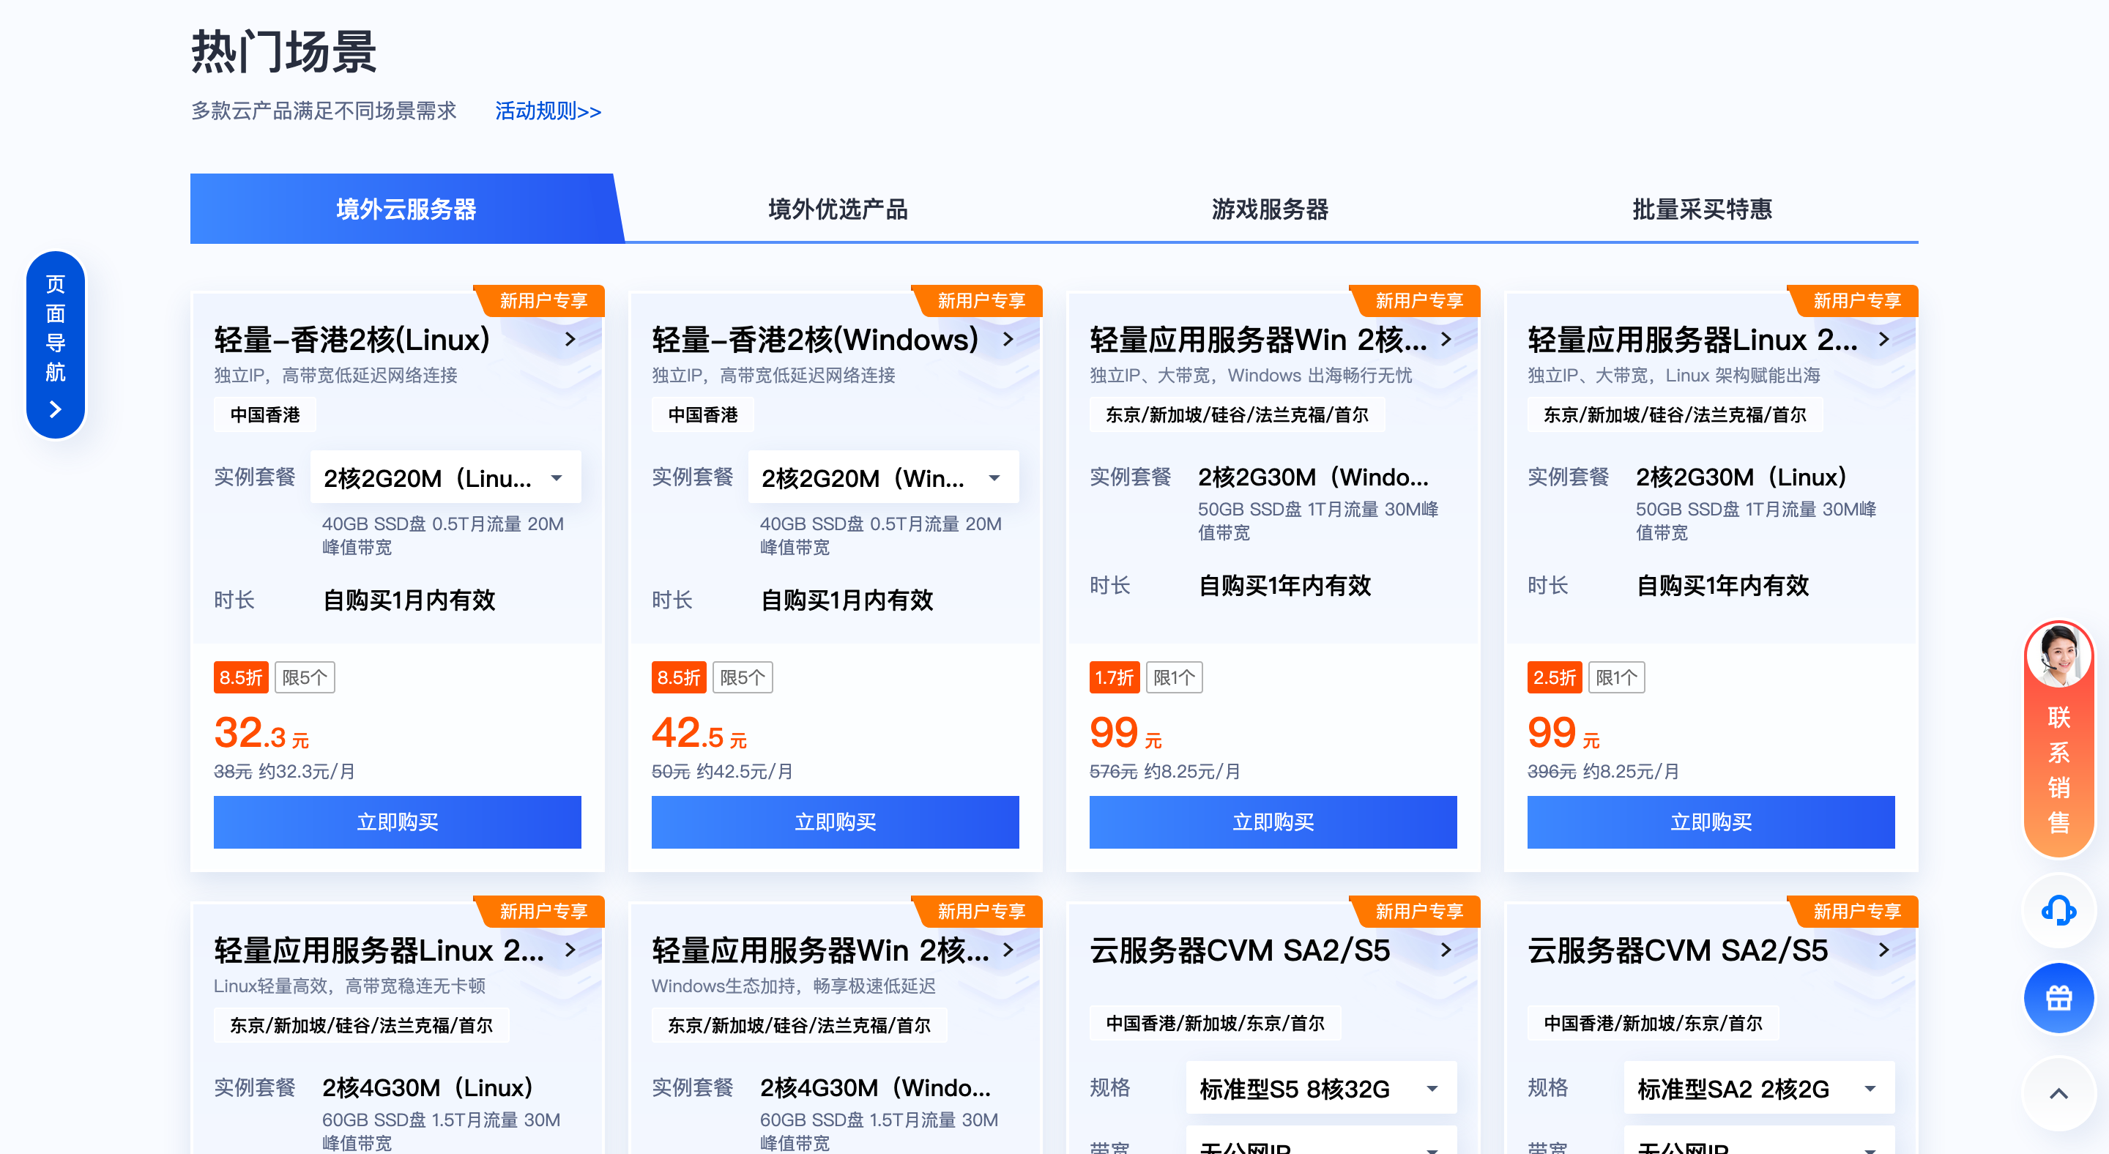Open headset support icon
Image resolution: width=2109 pixels, height=1154 pixels.
pyautogui.click(x=2058, y=910)
